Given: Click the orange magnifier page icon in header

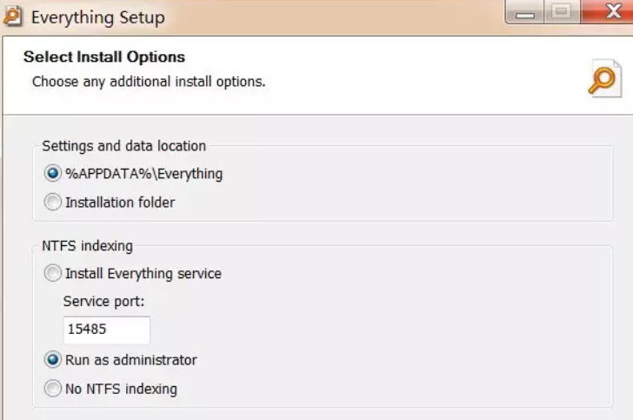Looking at the screenshot, I should coord(604,78).
